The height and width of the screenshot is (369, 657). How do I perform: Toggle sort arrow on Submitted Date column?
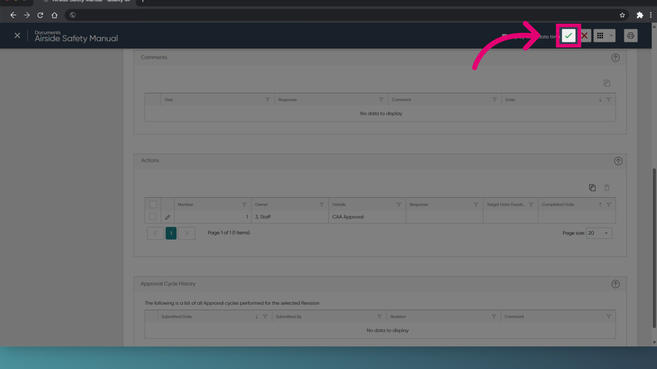pyautogui.click(x=257, y=316)
